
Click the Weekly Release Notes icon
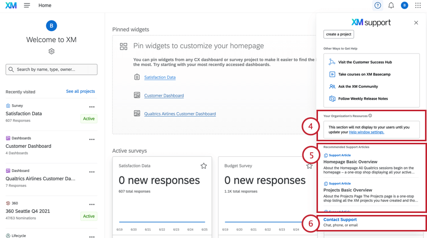point(332,99)
